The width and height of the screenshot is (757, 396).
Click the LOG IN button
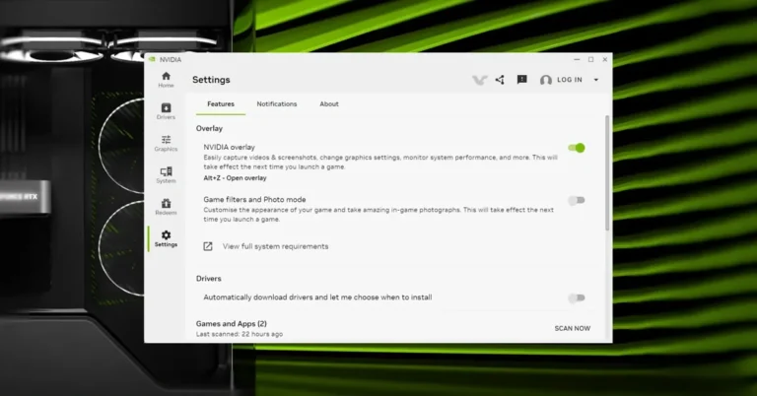(x=570, y=80)
